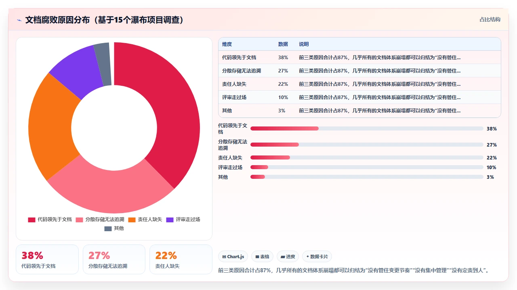Click the 数据 column header

[x=283, y=44]
